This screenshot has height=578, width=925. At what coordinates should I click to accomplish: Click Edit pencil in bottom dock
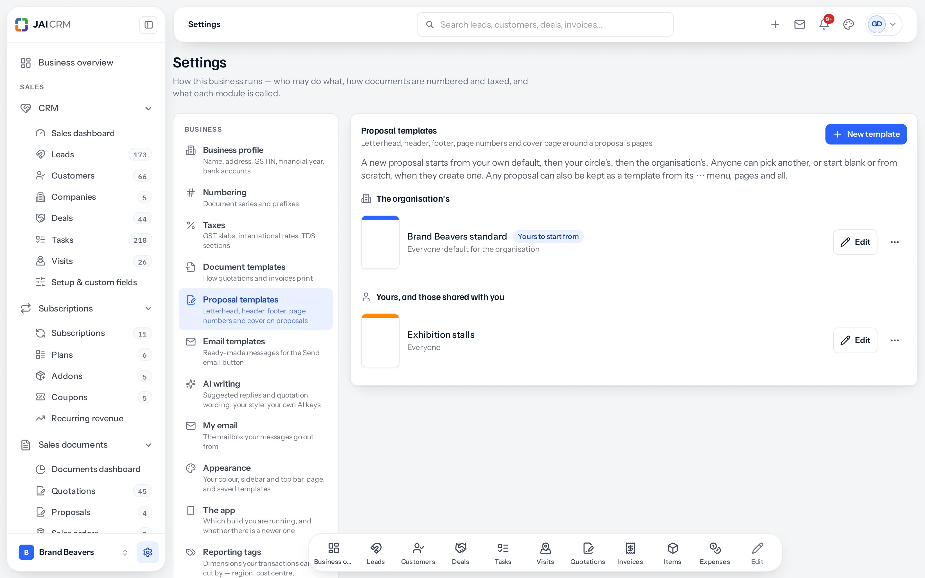click(x=757, y=553)
